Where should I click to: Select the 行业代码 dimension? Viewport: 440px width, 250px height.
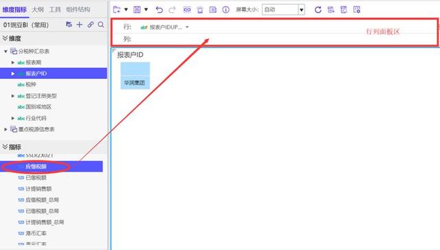coord(36,118)
